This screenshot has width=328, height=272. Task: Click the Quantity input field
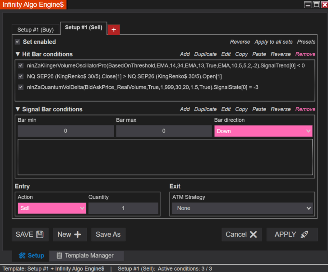coord(123,208)
